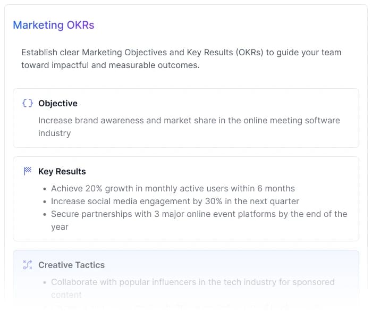Click the word 'industry' in the Objective card

tap(54, 133)
